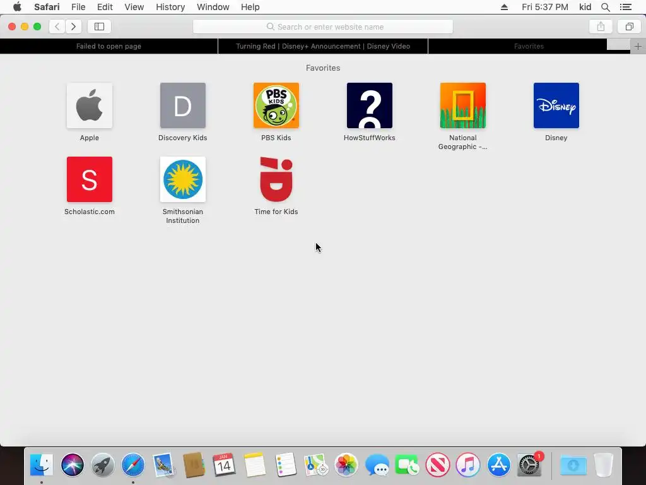Open Messages from the Dock
Image resolution: width=646 pixels, height=485 pixels.
point(377,465)
